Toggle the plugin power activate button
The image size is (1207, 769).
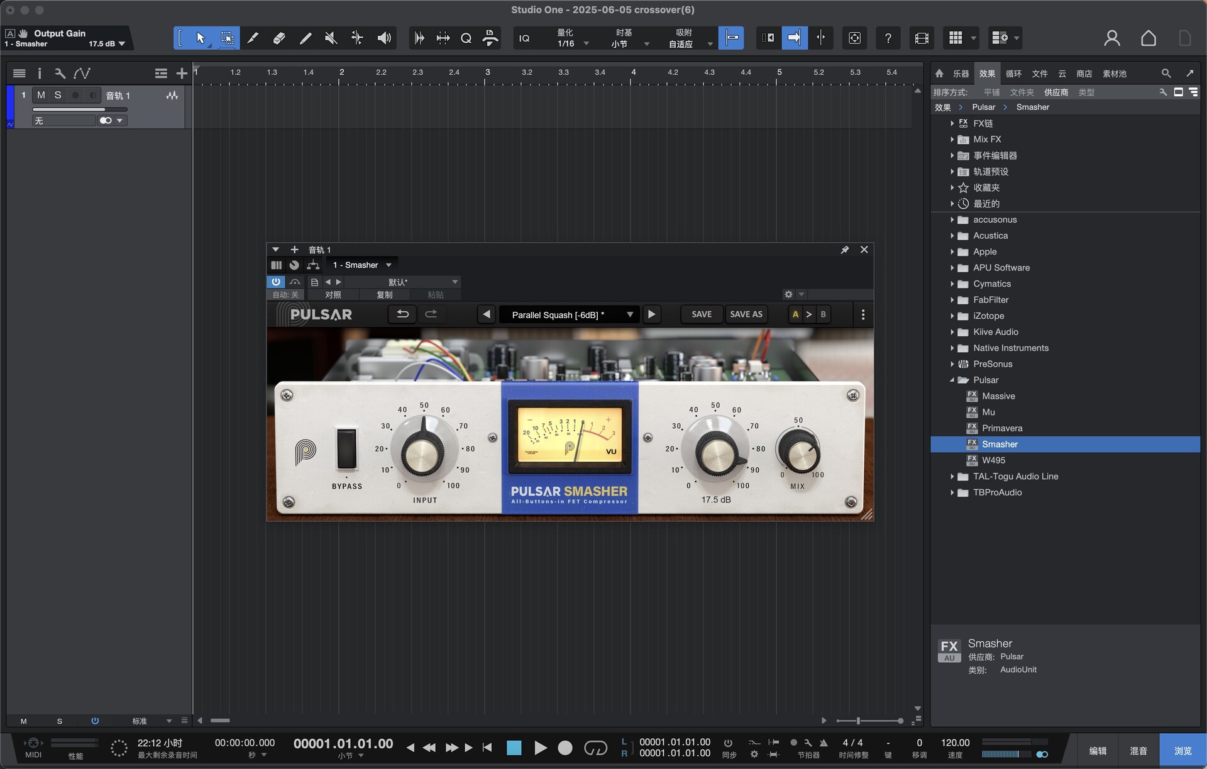(x=276, y=282)
